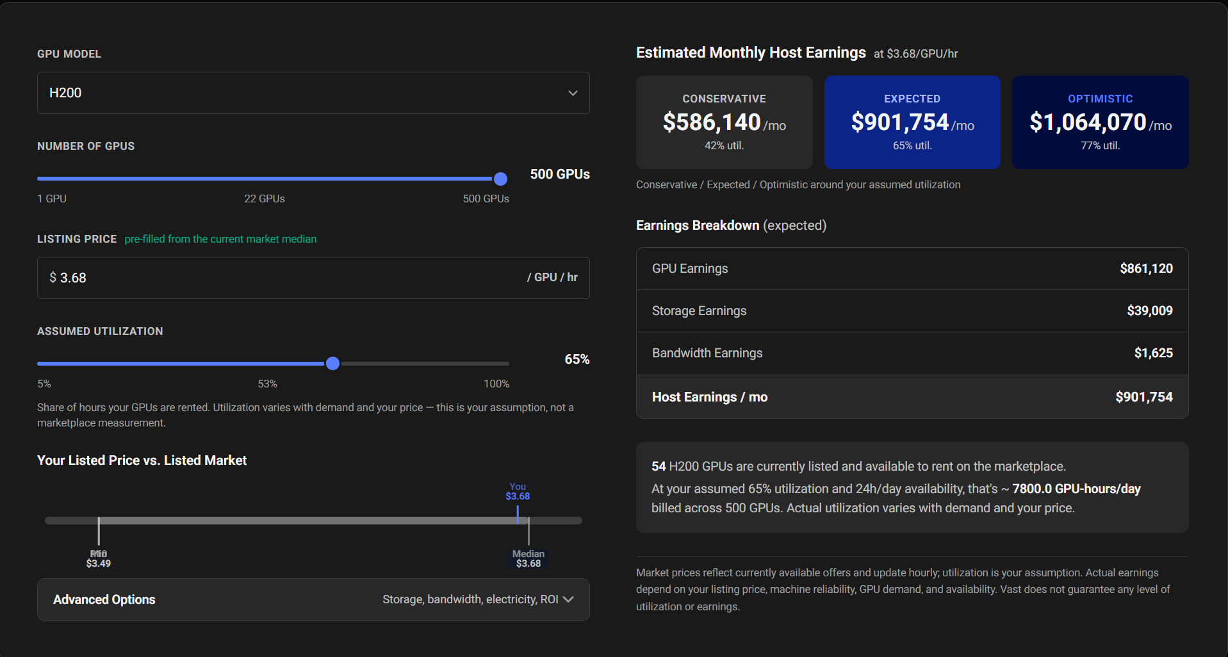Open the GPU Model dropdown showing H200
Image resolution: width=1228 pixels, height=657 pixels.
coord(313,93)
